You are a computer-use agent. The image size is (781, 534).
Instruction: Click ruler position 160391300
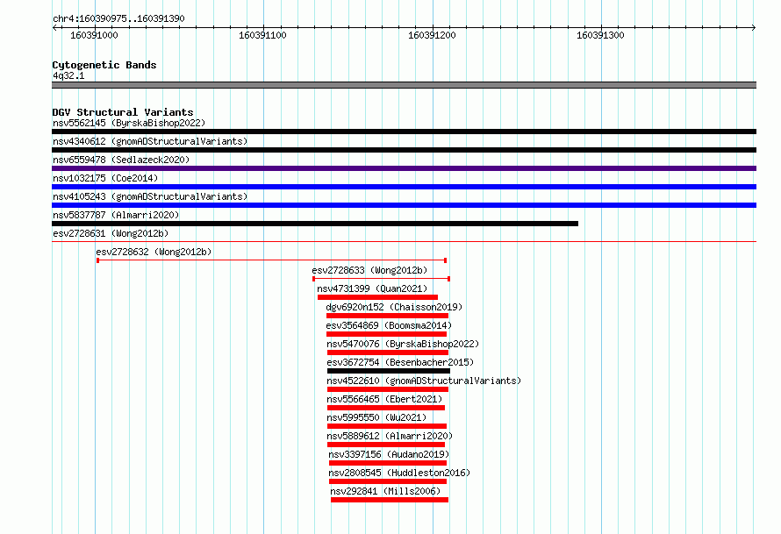point(600,35)
